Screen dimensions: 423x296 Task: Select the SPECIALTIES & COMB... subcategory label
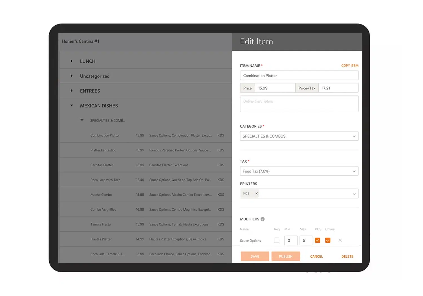point(108,120)
